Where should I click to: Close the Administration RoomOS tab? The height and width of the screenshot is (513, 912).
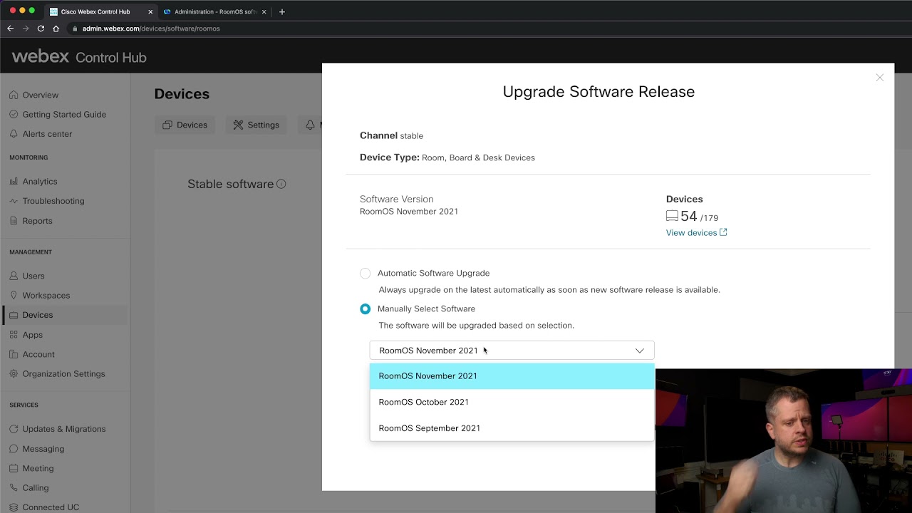(x=264, y=12)
